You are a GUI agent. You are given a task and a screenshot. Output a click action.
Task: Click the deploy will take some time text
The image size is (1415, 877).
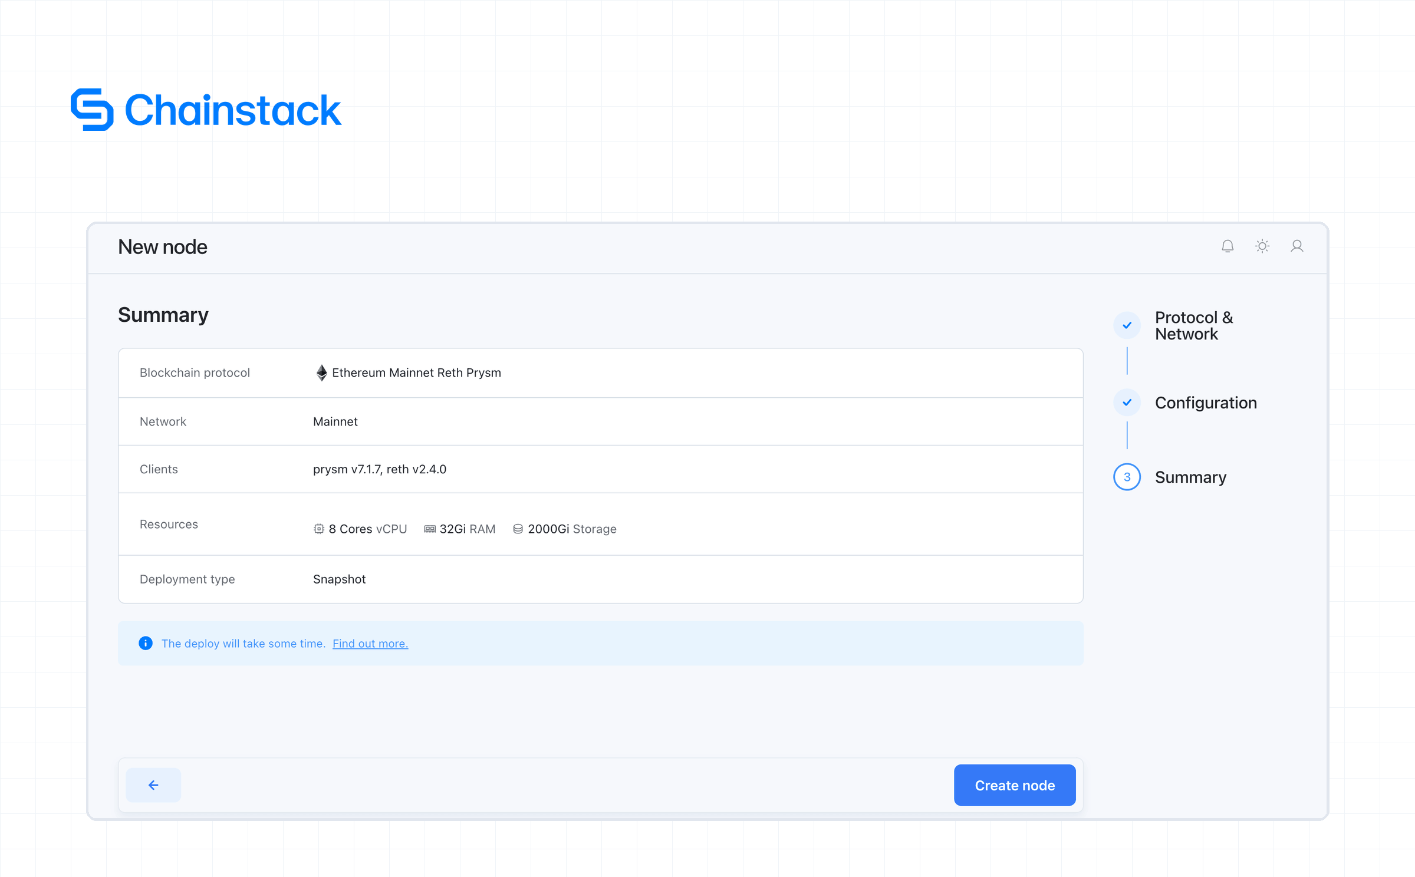point(243,644)
